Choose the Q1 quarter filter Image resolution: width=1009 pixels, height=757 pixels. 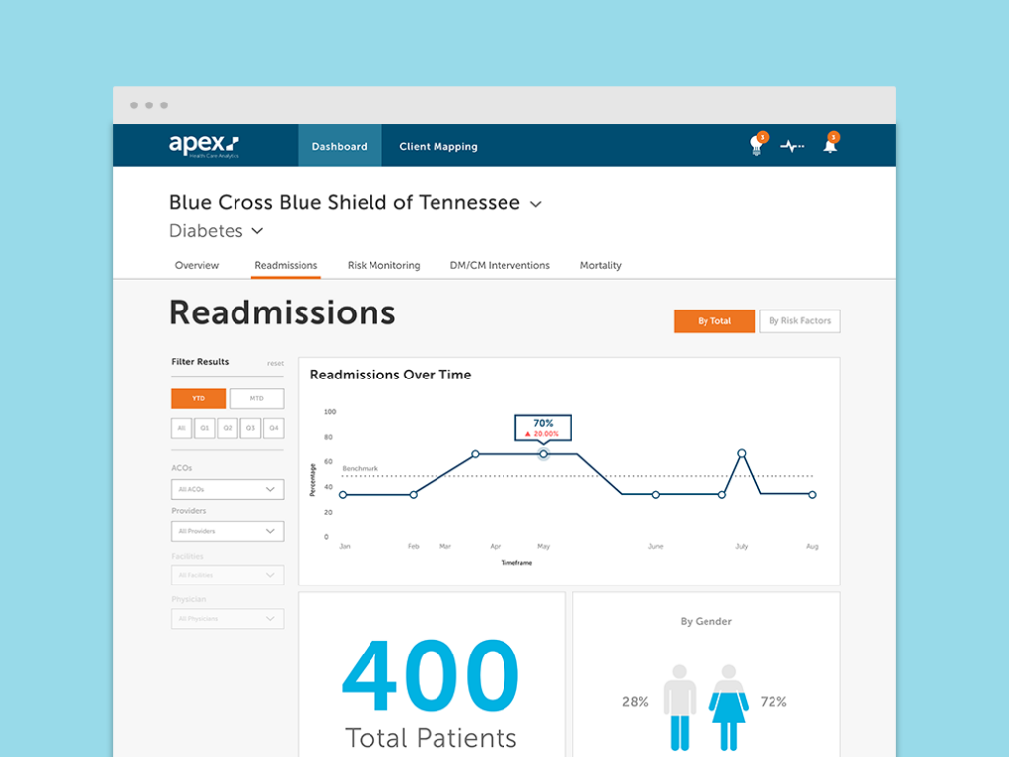point(205,428)
